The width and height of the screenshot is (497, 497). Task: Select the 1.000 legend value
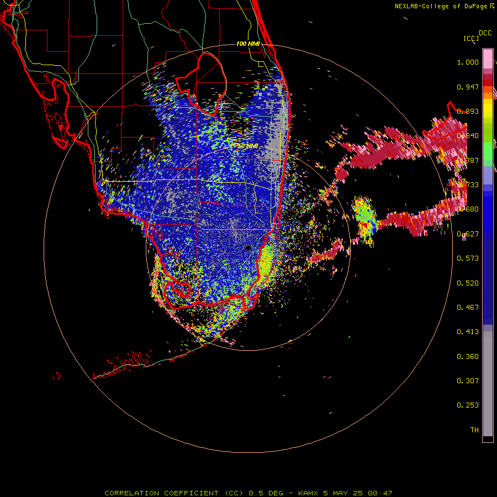[x=468, y=62]
